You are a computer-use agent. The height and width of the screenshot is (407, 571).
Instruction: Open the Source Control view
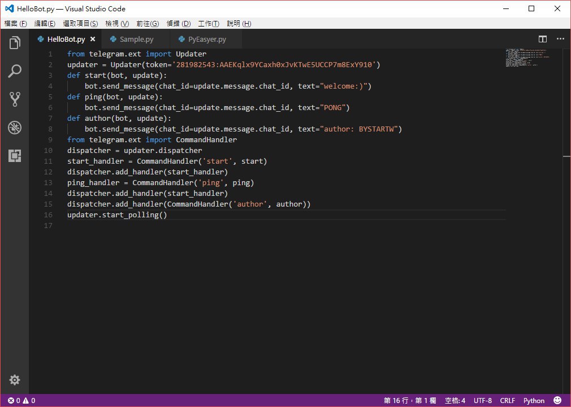pyautogui.click(x=15, y=99)
